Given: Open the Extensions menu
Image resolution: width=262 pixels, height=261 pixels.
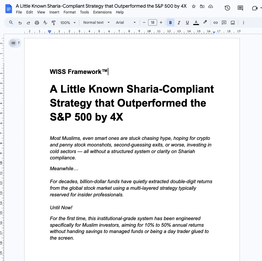Looking at the screenshot, I should click(102, 12).
